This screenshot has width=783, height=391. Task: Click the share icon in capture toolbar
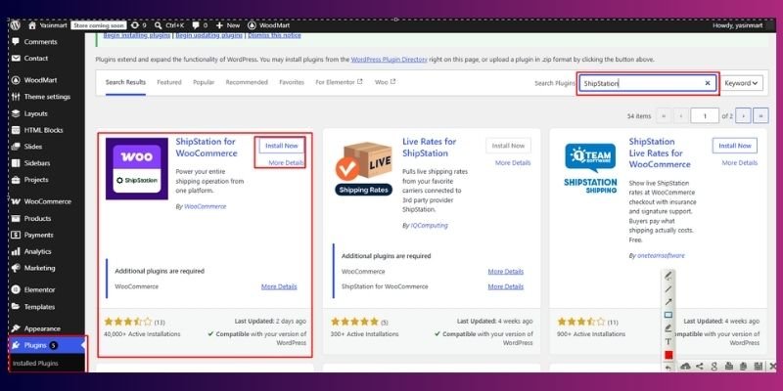[x=700, y=367]
